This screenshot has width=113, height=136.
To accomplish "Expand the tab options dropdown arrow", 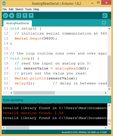I will pyautogui.click(x=104, y=23).
